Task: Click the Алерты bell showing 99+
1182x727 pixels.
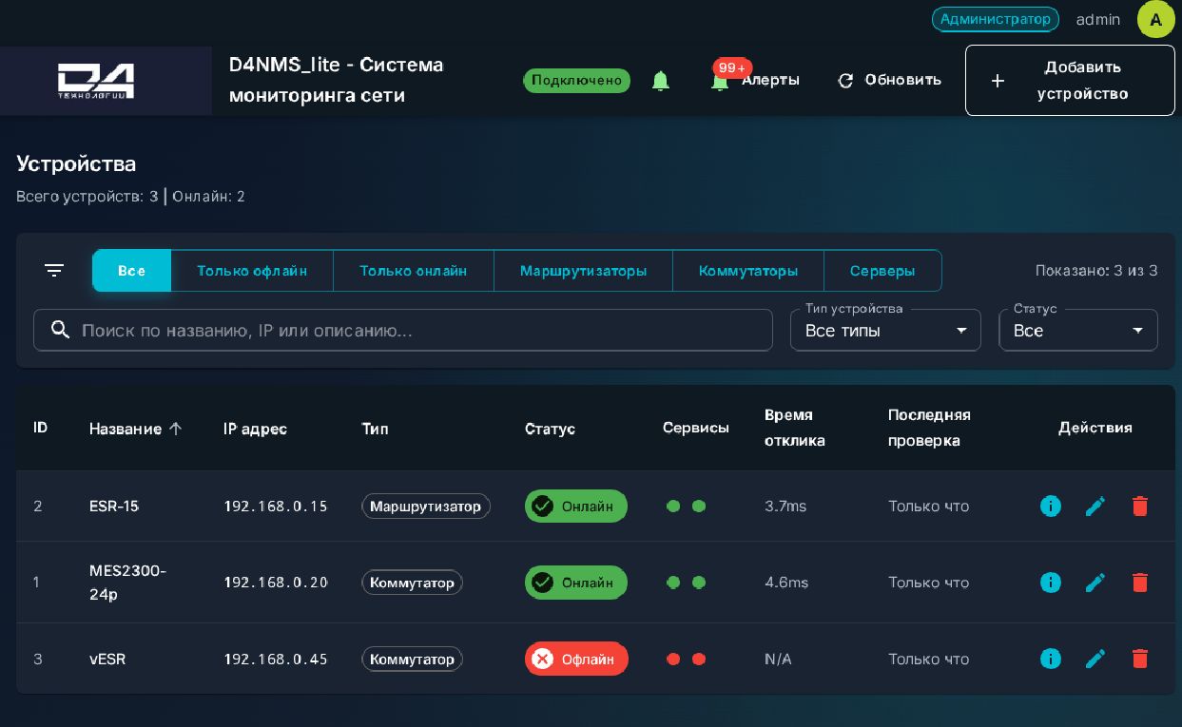Action: (721, 81)
